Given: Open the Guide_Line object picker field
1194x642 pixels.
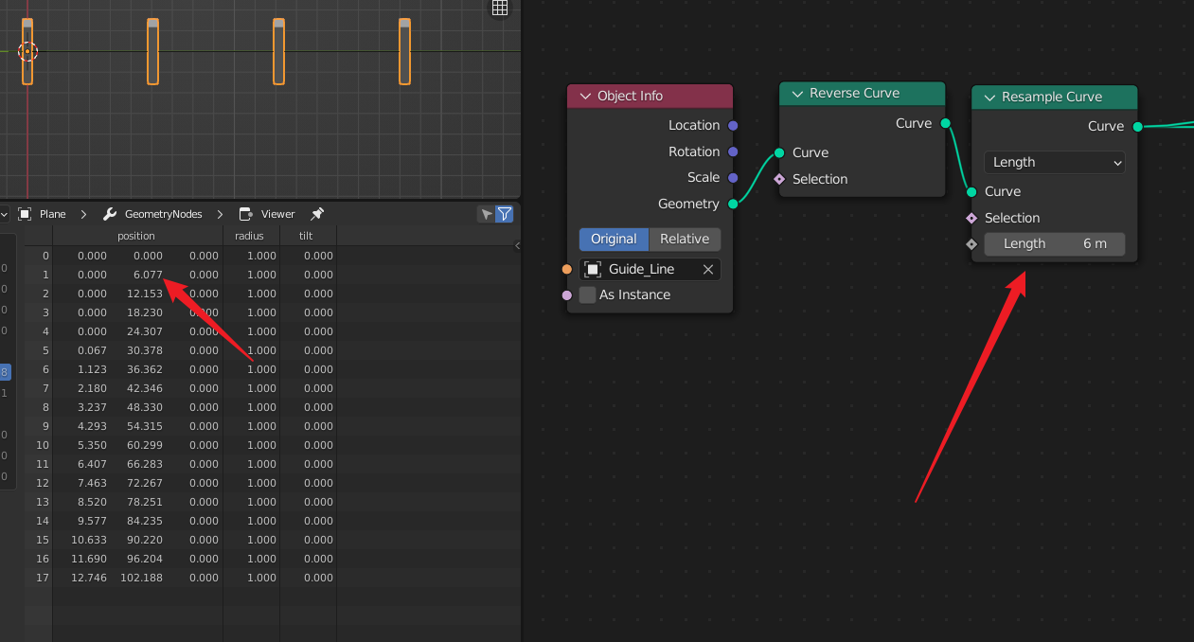Looking at the screenshot, I should click(650, 270).
